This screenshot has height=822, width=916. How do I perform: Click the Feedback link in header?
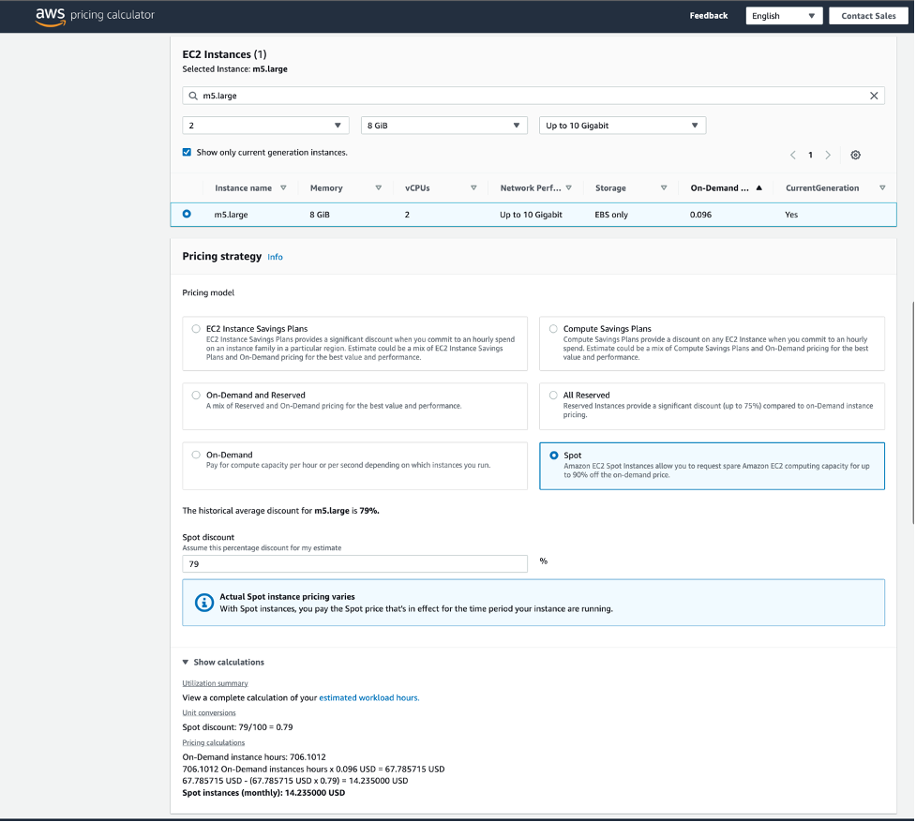tap(709, 16)
